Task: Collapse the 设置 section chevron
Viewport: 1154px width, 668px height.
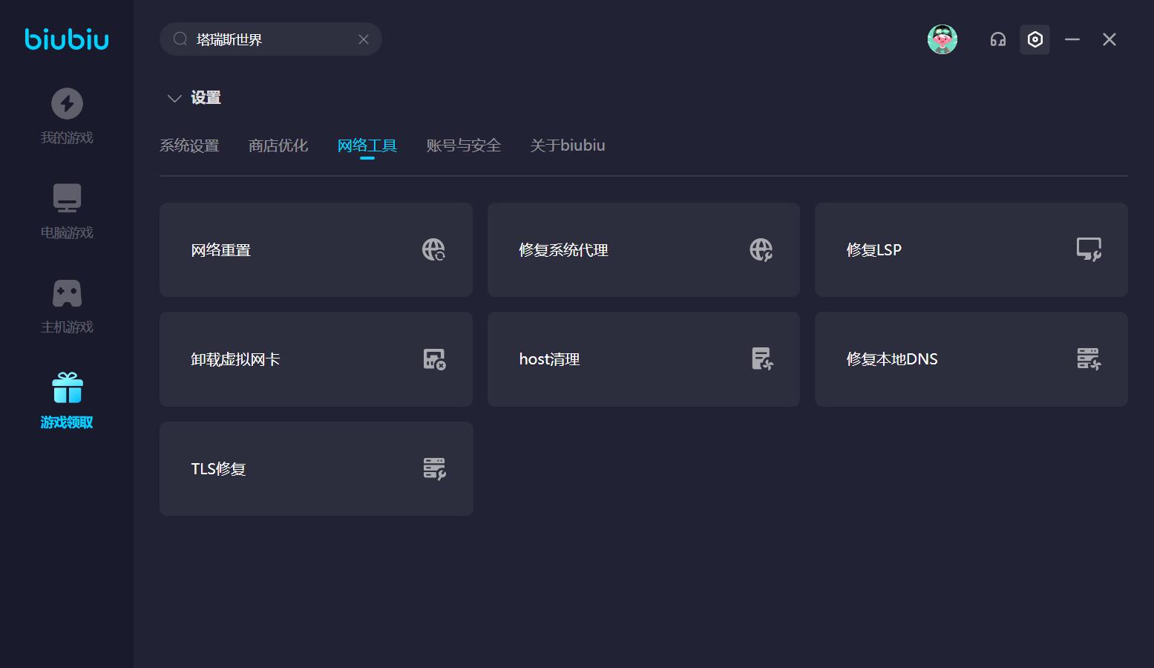Action: click(174, 98)
